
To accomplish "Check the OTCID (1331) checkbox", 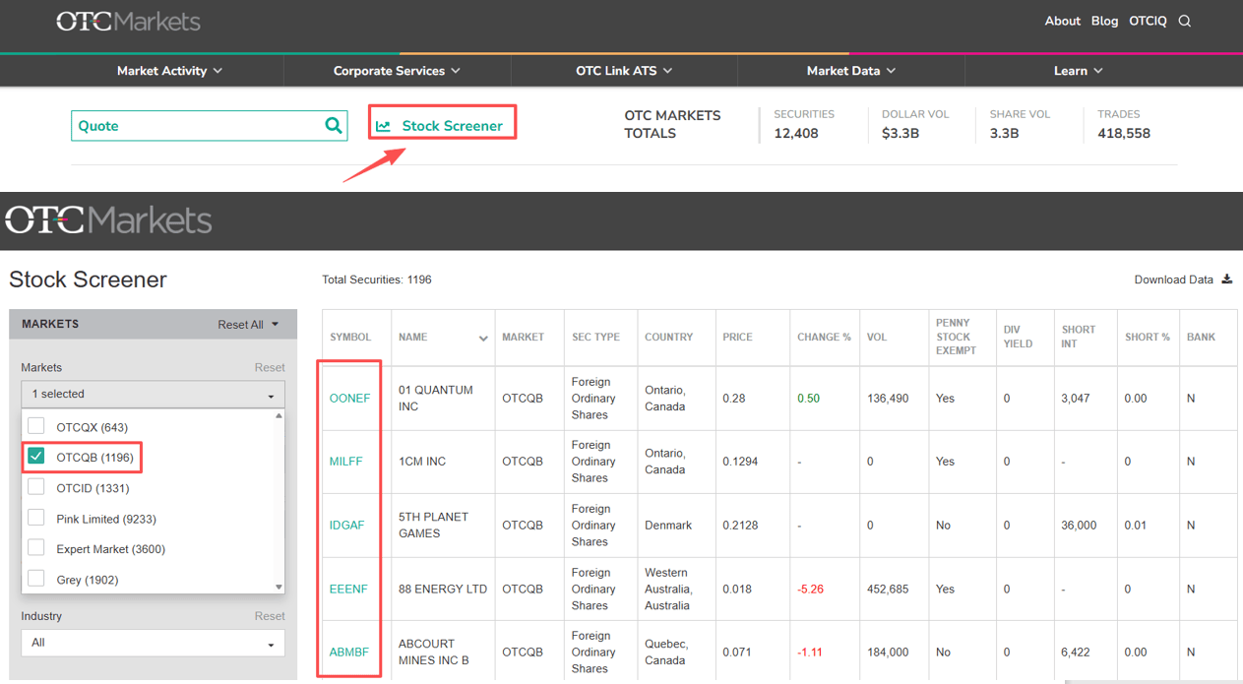I will click(36, 487).
